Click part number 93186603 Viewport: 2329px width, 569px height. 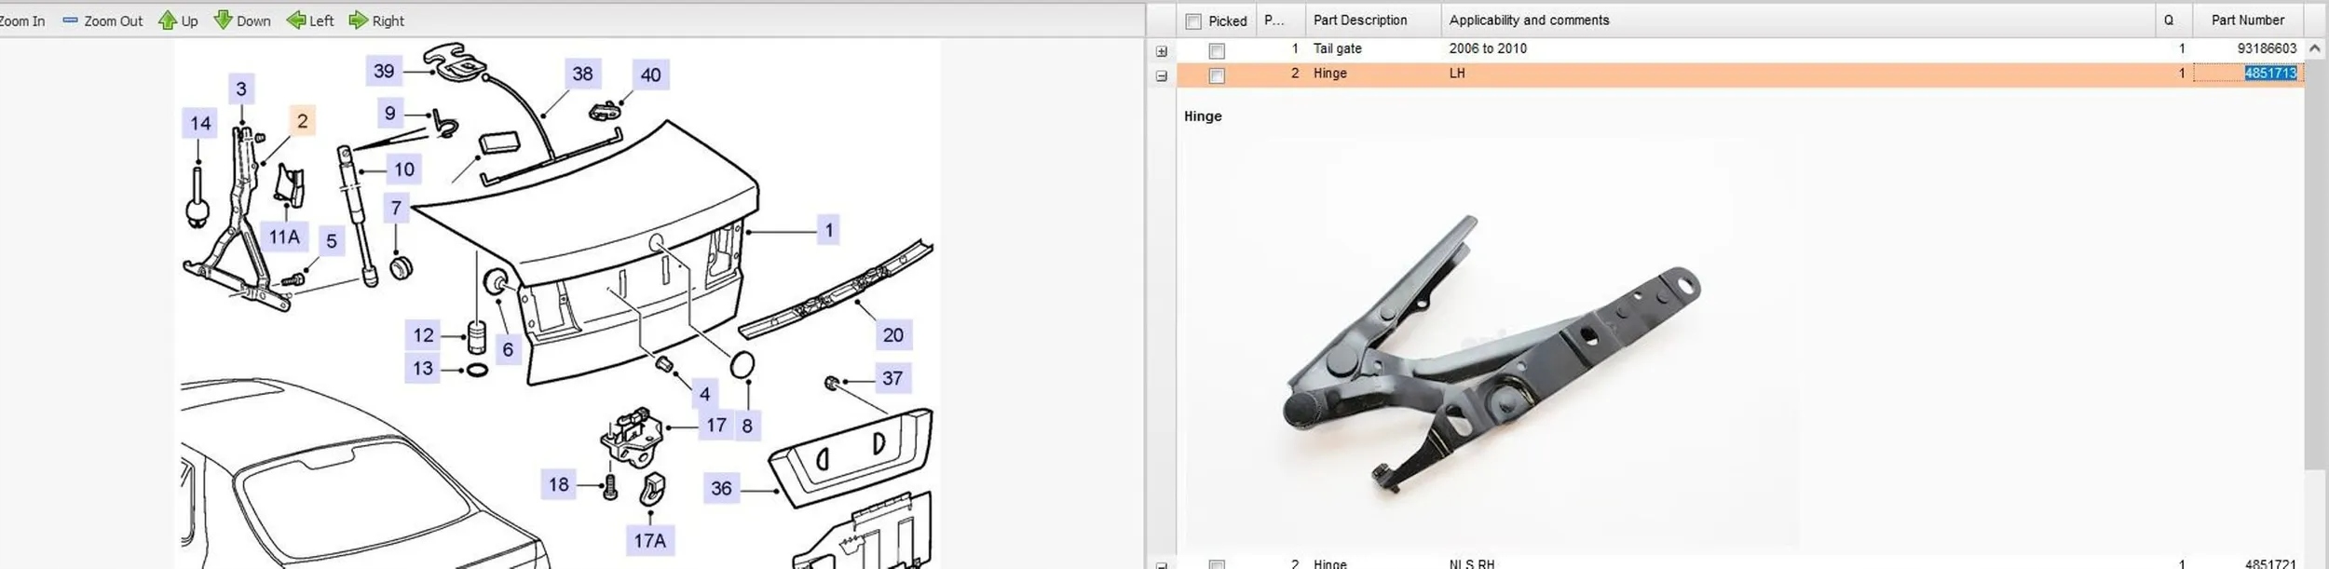2267,48
